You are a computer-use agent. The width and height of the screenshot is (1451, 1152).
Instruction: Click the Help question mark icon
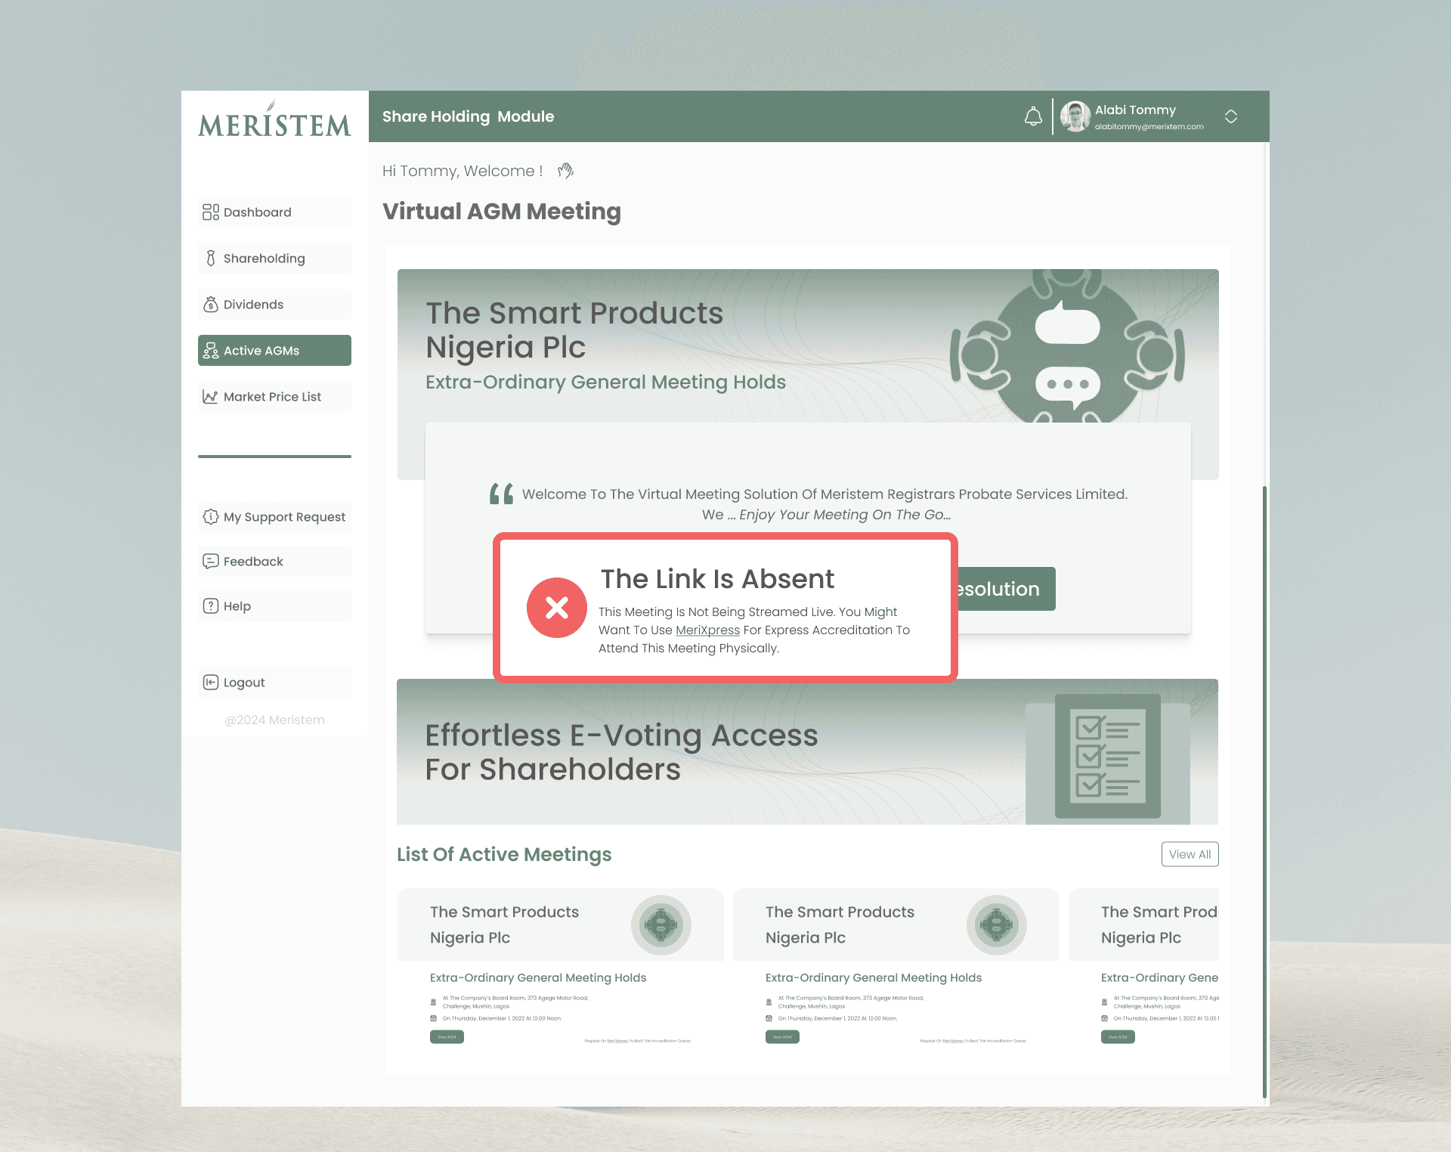coord(211,606)
